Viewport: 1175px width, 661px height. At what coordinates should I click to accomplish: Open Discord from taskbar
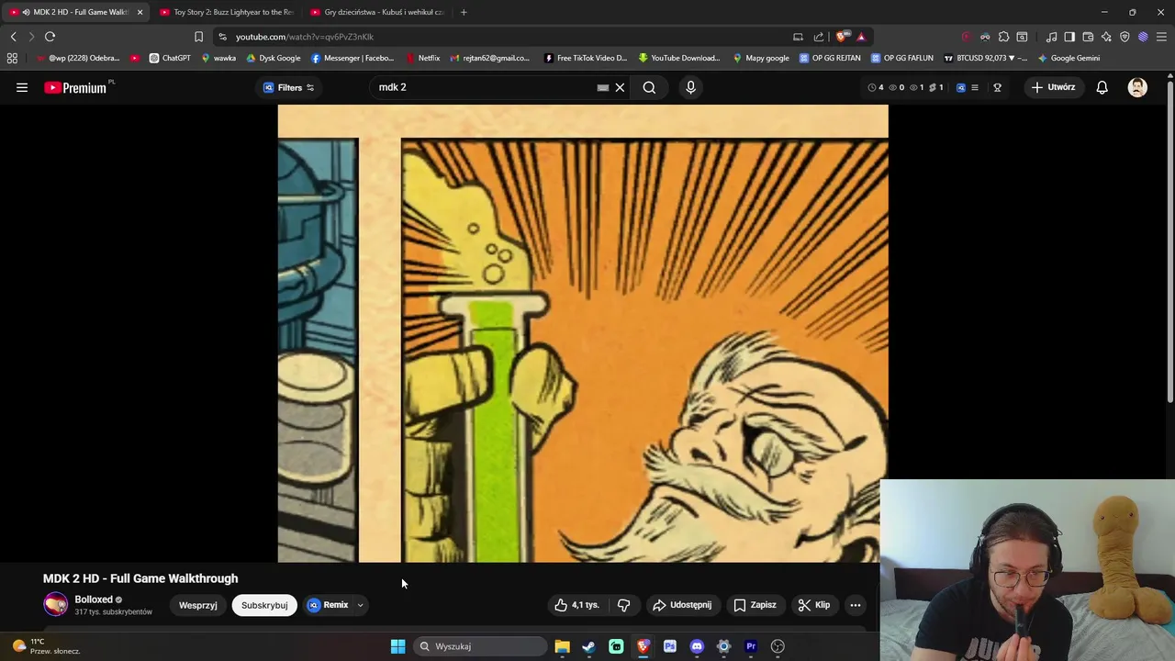[x=697, y=646]
